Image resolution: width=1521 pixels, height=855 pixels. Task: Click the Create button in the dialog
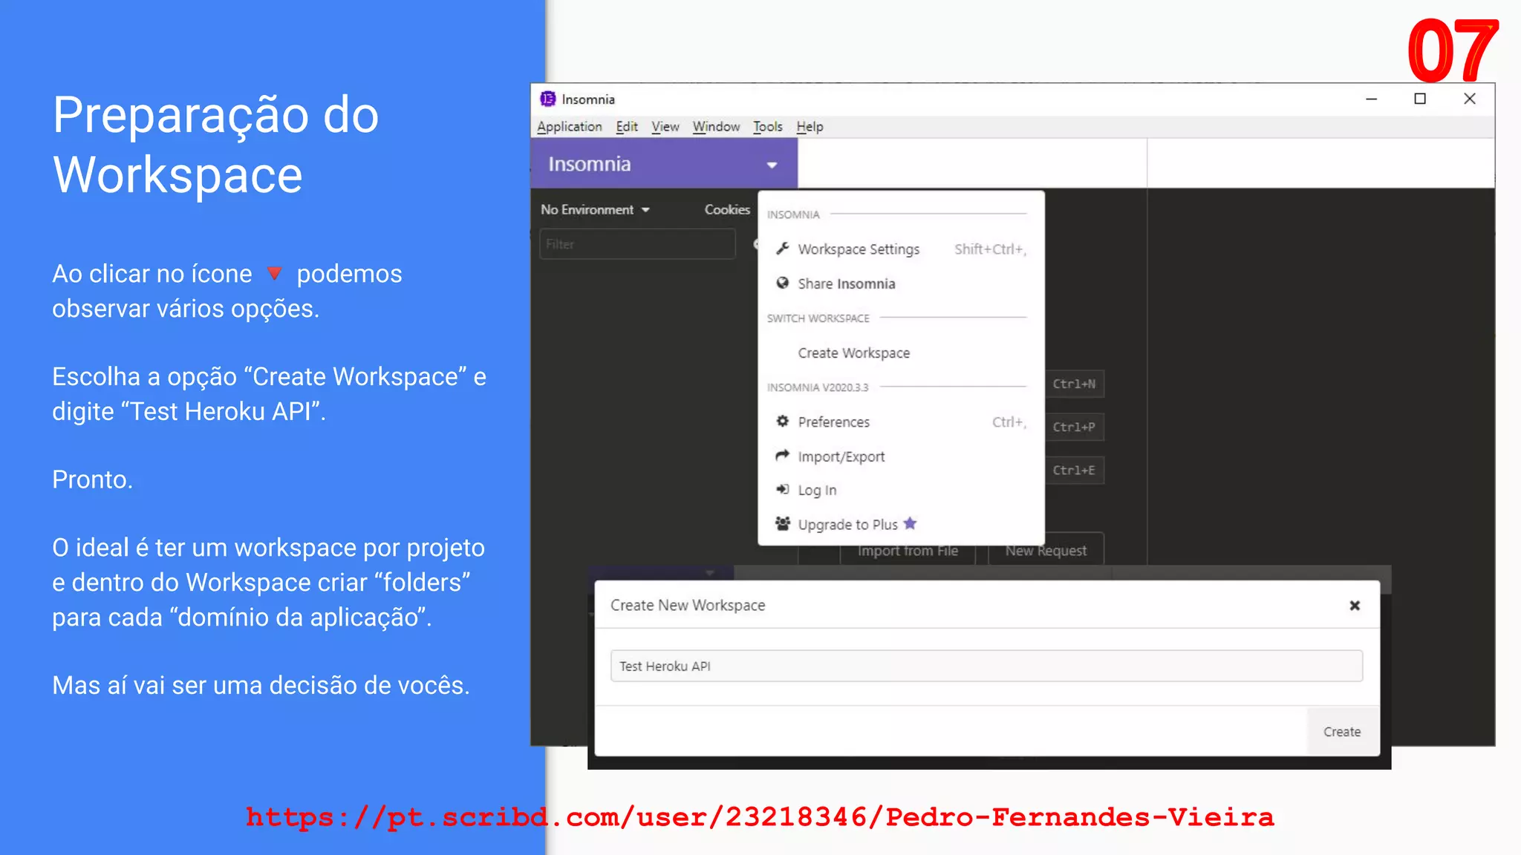tap(1342, 732)
